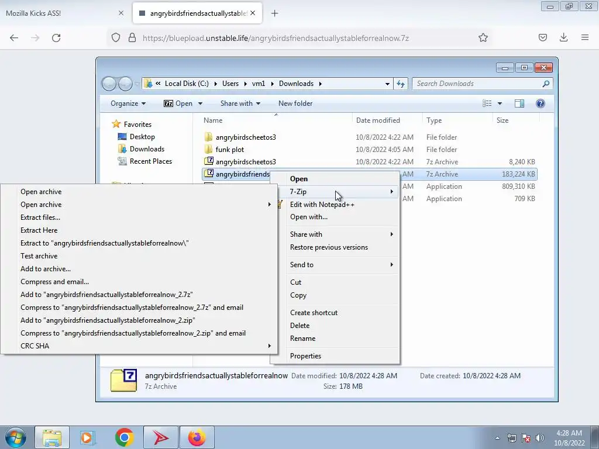
Task: Bookmark this page with the star icon
Action: pyautogui.click(x=483, y=37)
